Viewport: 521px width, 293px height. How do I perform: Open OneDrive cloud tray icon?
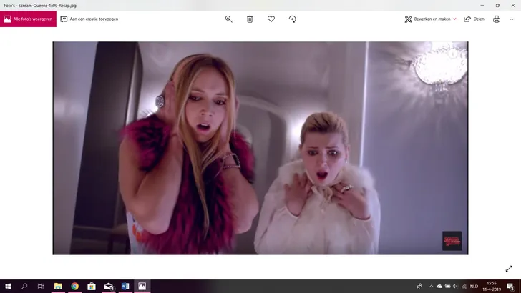[439, 286]
